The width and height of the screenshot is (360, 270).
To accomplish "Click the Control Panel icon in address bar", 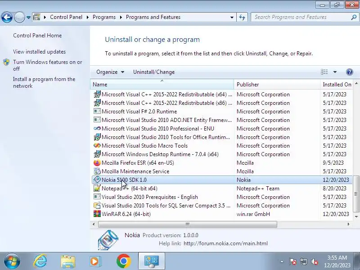I will click(x=37, y=17).
